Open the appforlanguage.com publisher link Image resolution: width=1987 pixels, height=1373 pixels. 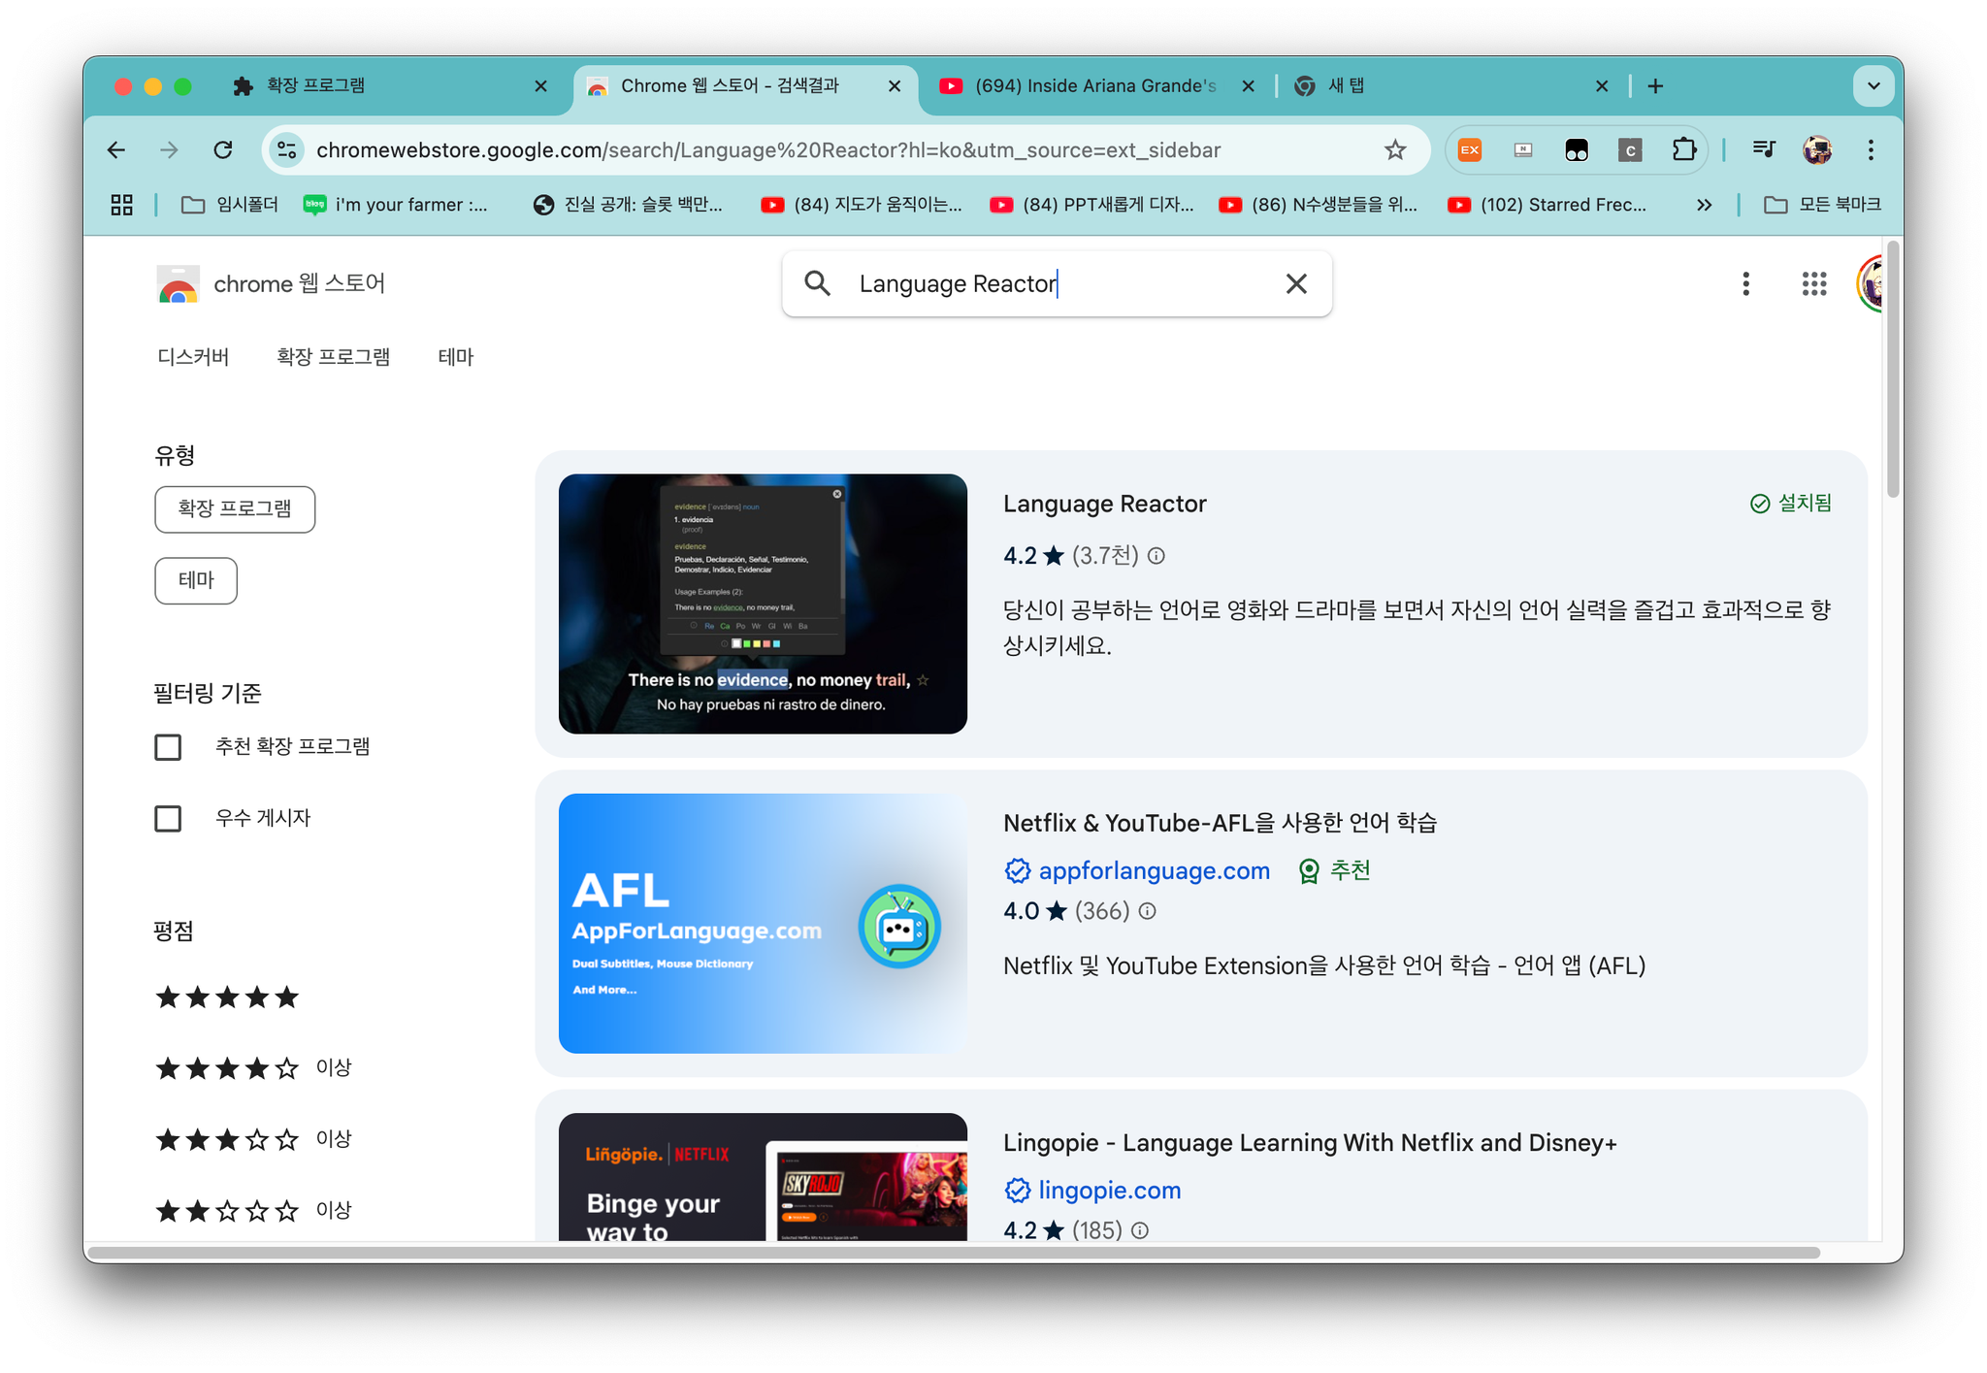click(1154, 871)
